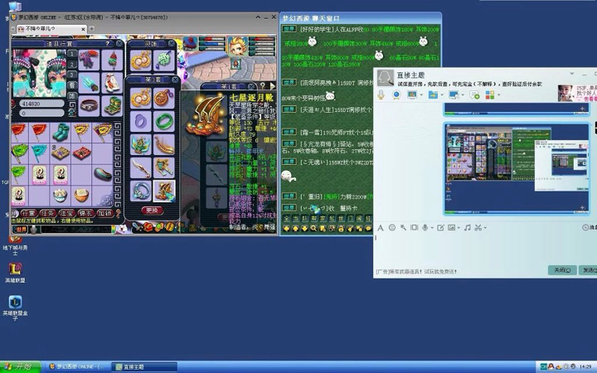Click the QQ font 'A' formatting icon
Screen dimensions: 597x373
point(380,228)
